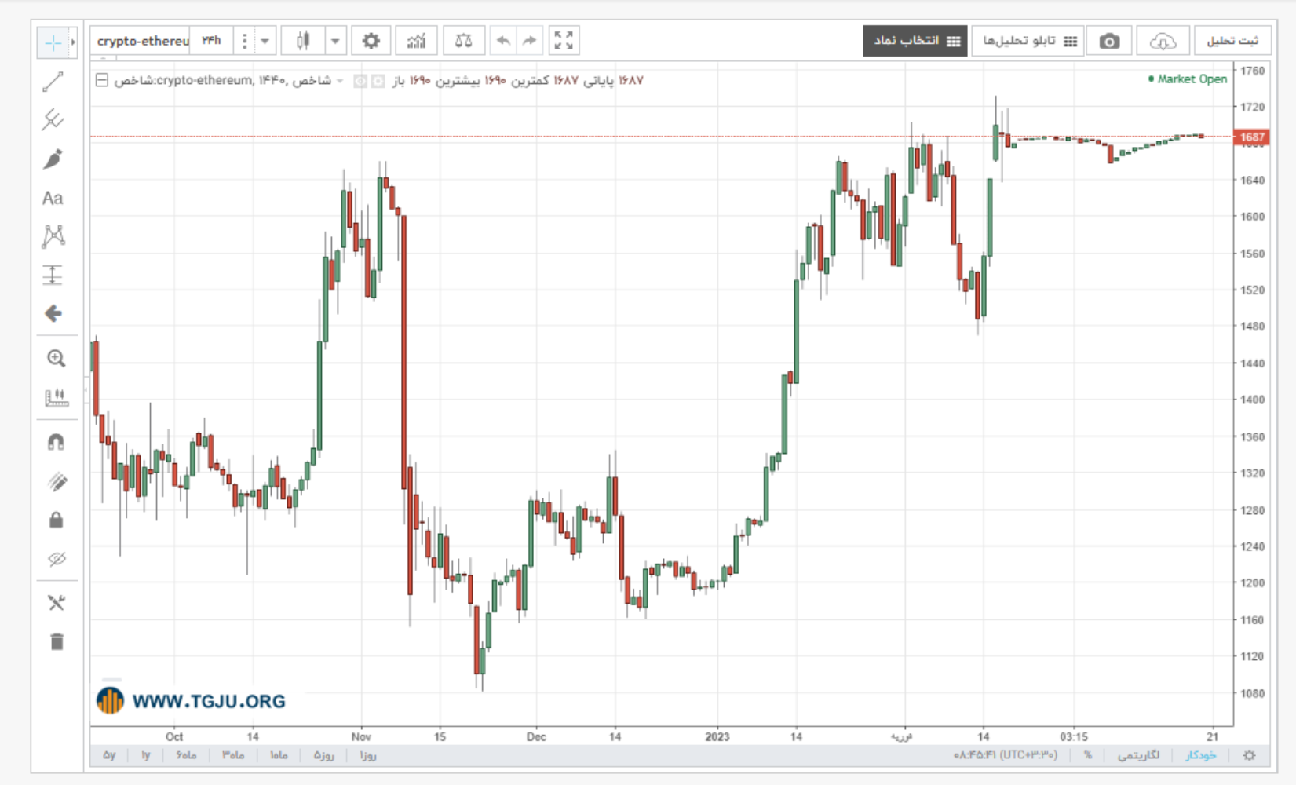Open chart properties gear in toolbar
The height and width of the screenshot is (785, 1296).
click(371, 41)
